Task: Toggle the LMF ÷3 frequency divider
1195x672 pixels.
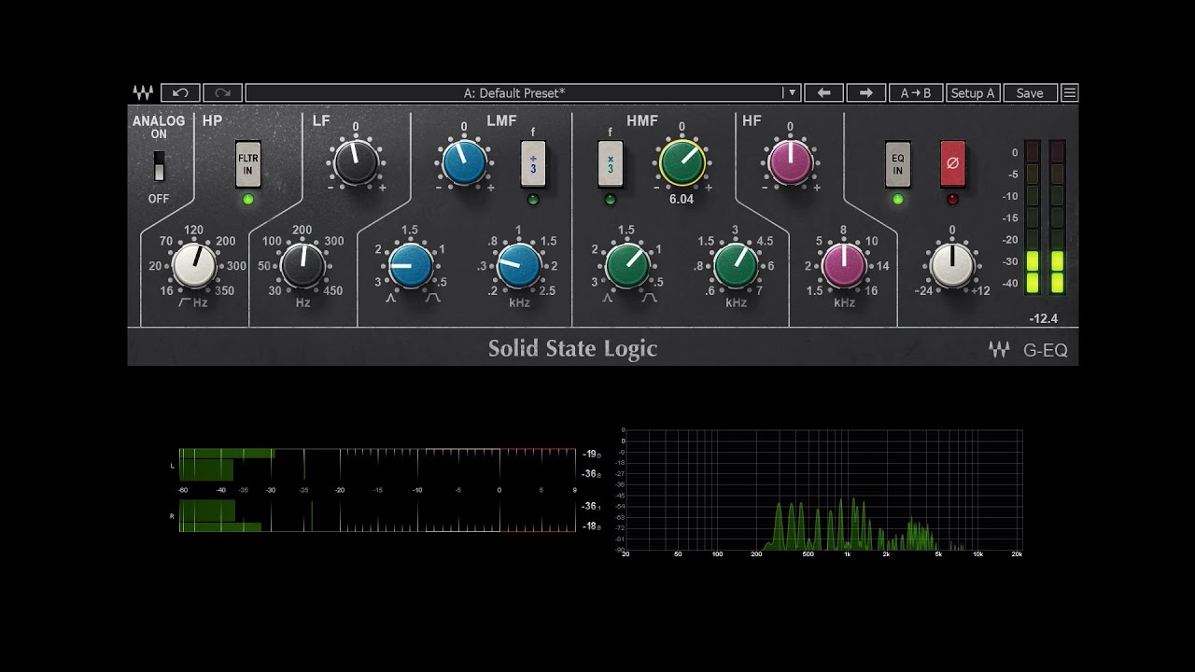Action: click(x=533, y=164)
